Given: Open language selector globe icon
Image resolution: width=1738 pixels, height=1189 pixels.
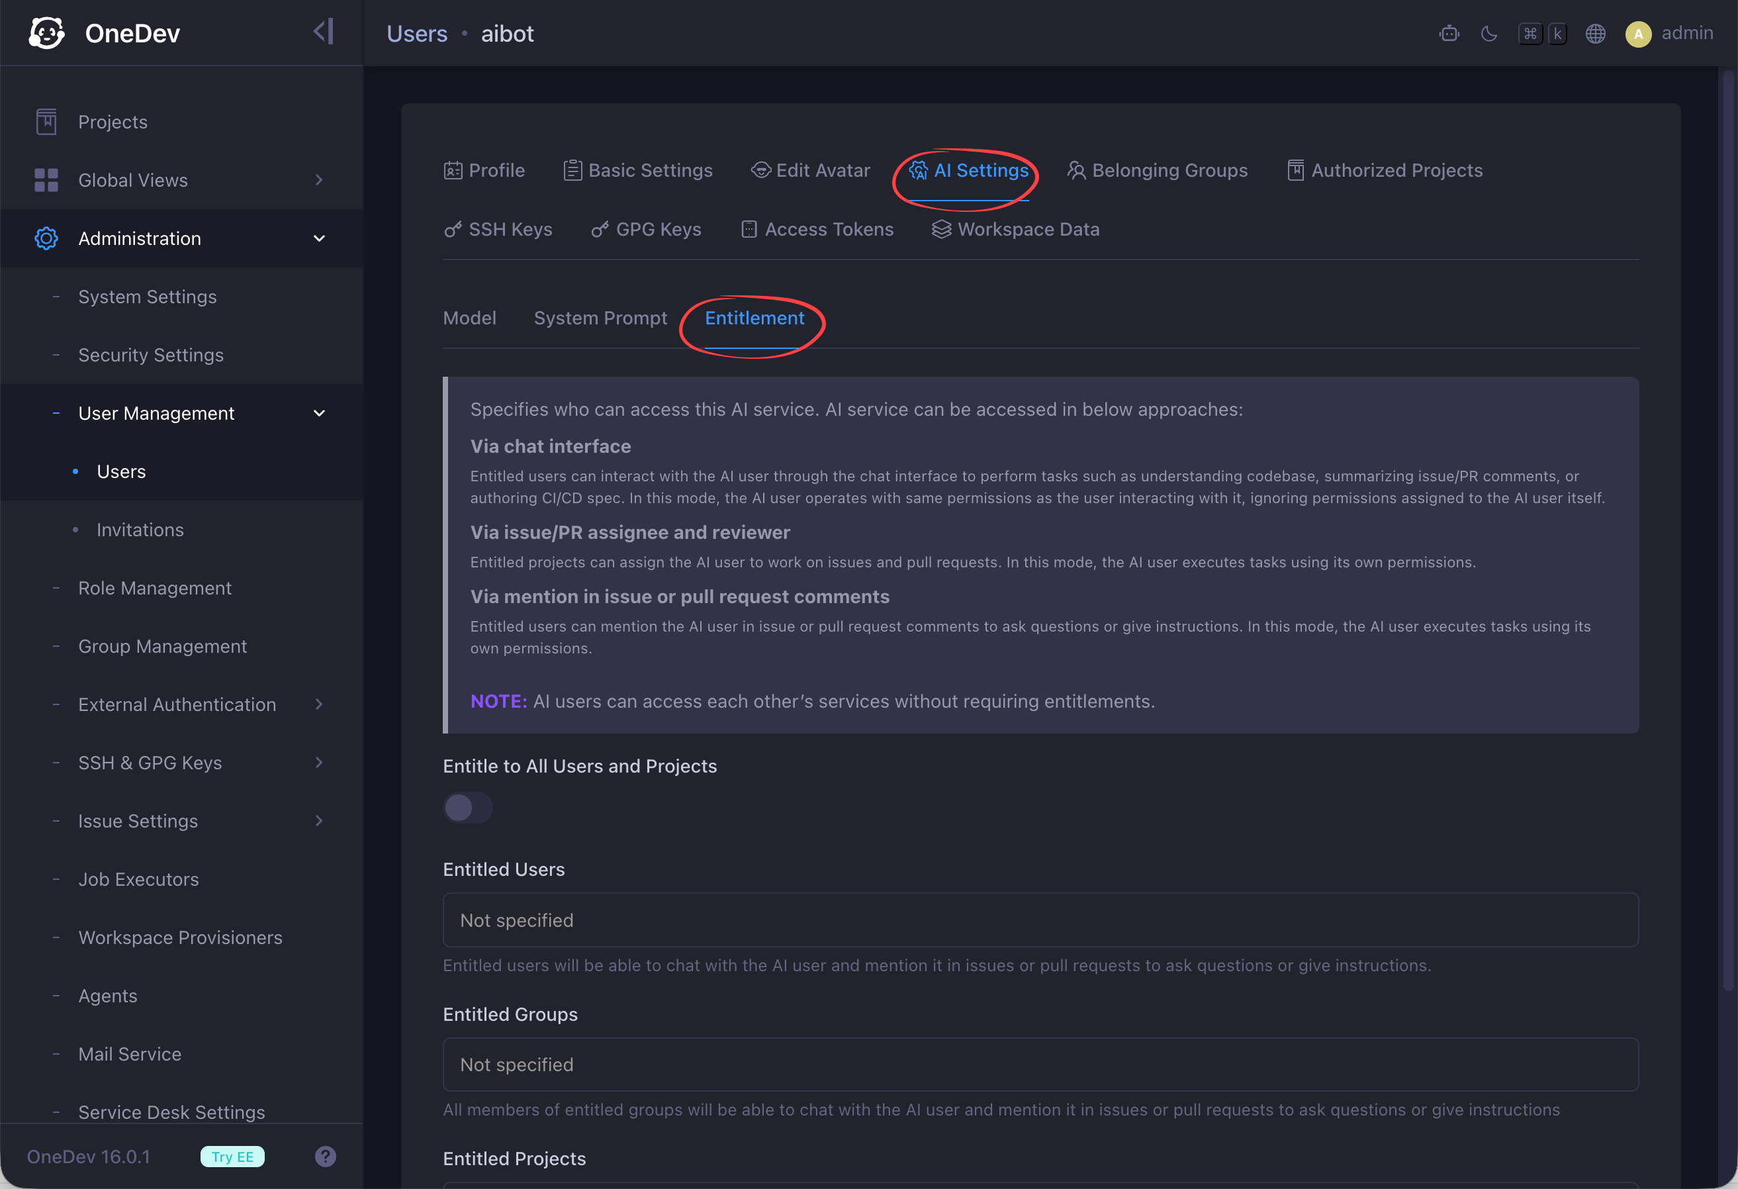Looking at the screenshot, I should pyautogui.click(x=1595, y=34).
